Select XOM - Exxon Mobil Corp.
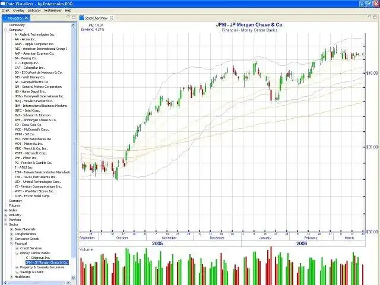Screen dimensions: 380x285 tap(32, 196)
